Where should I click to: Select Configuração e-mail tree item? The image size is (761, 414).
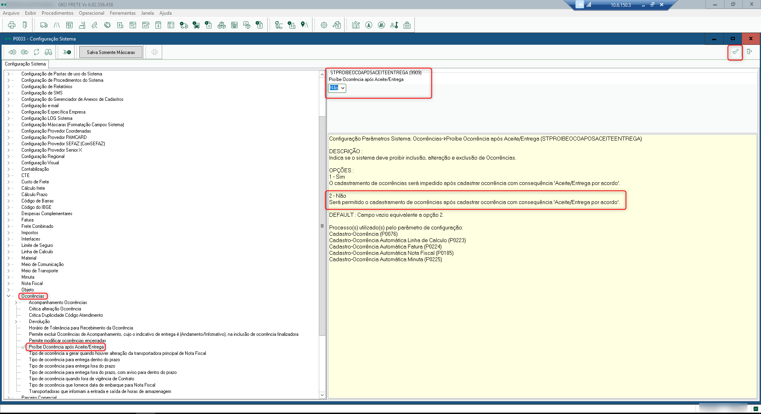40,106
